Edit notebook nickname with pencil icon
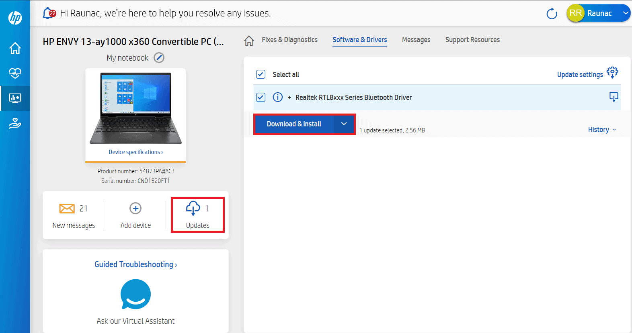 point(159,58)
